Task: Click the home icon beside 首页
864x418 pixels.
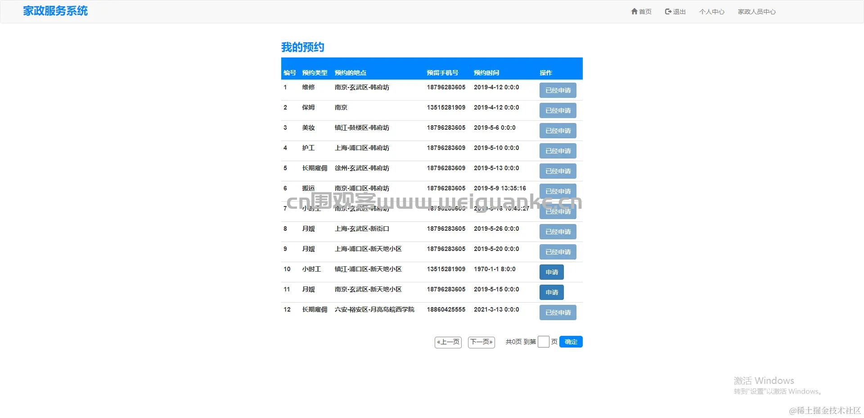Action: [634, 11]
